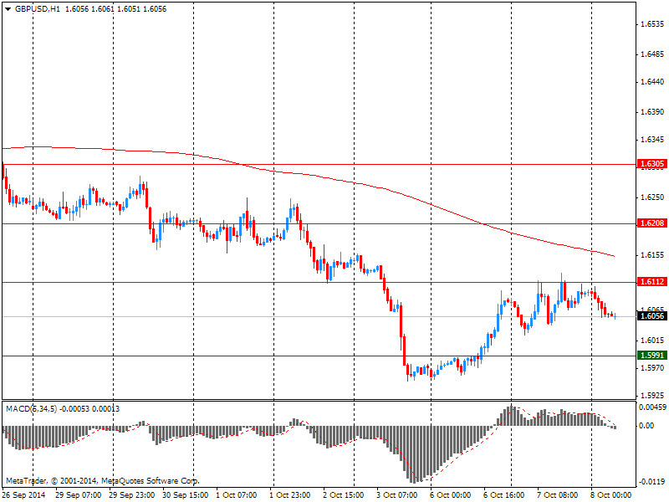Click the 1.6155 price scale value

[653, 255]
